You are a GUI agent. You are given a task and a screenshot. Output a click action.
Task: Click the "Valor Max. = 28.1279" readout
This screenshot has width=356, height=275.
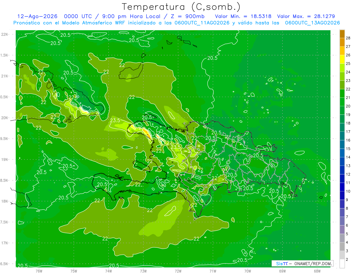[x=306, y=17]
